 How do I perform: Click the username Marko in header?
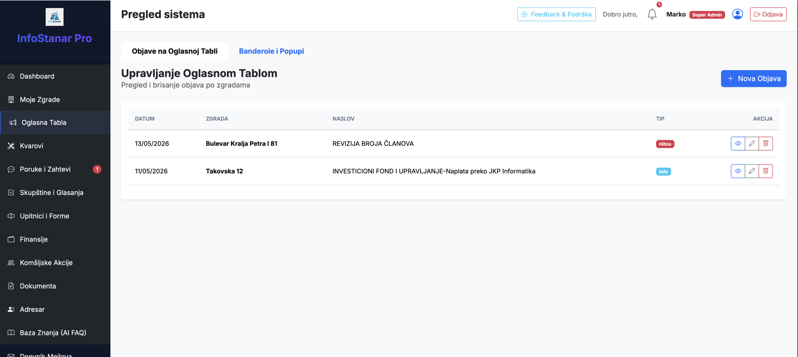[x=676, y=14]
